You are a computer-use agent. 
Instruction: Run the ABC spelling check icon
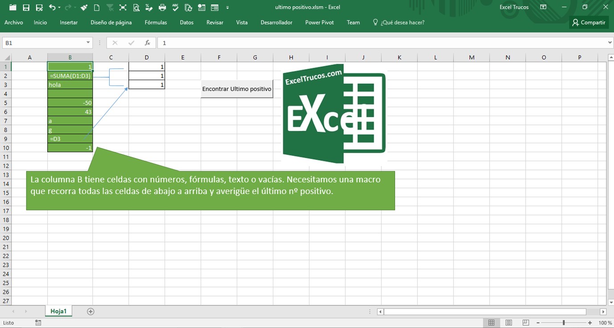coord(176,8)
